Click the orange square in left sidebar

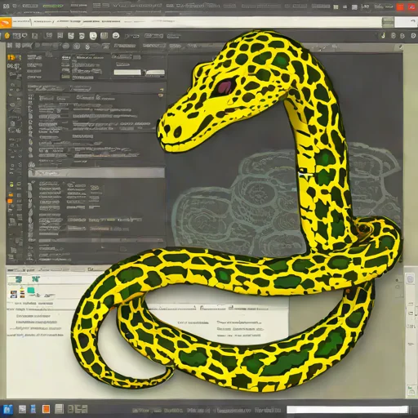10,202
